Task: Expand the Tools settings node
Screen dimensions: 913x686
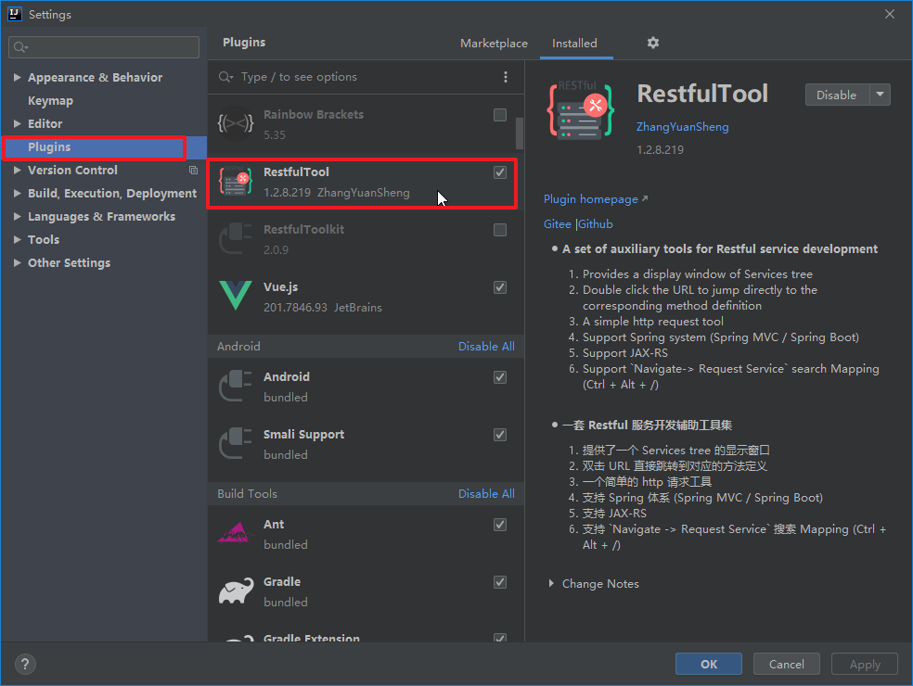Action: pos(17,240)
